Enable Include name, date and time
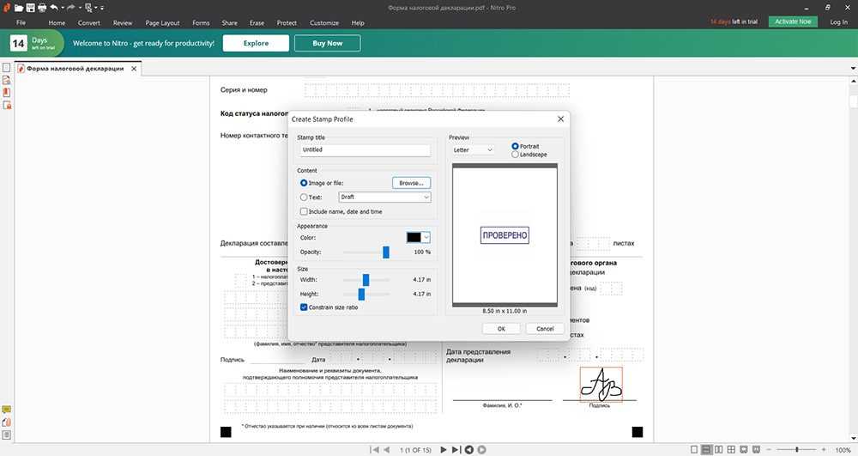The width and height of the screenshot is (858, 456). tap(305, 211)
